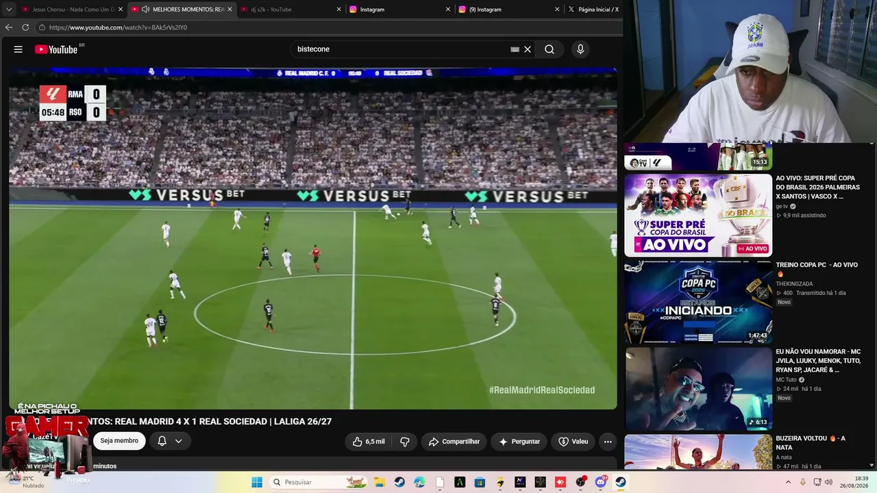Viewport: 877px width, 493px height.
Task: Open the blank document taskbar icon
Action: [440, 482]
